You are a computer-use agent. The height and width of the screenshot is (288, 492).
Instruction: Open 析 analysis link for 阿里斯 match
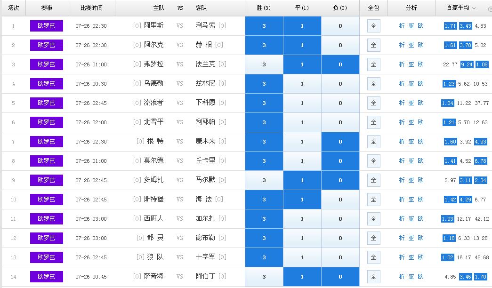point(402,26)
